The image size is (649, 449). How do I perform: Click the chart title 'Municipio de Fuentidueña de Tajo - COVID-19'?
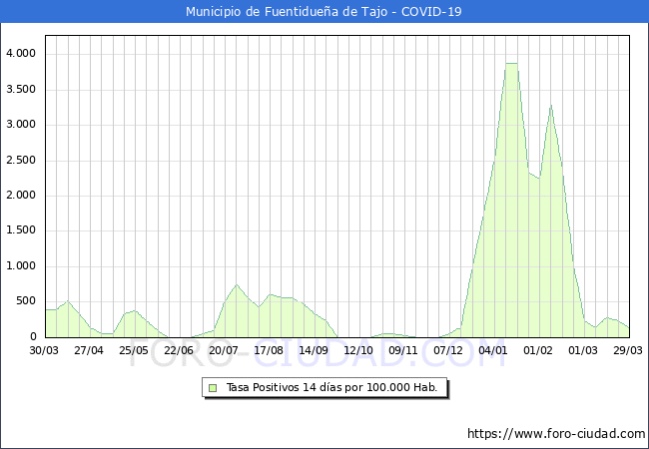tap(324, 12)
